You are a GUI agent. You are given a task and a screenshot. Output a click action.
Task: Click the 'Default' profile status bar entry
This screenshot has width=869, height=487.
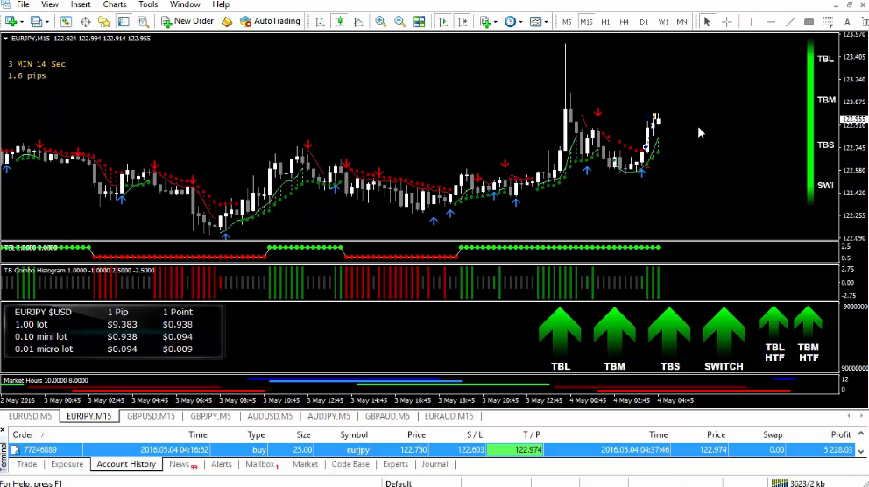click(399, 483)
